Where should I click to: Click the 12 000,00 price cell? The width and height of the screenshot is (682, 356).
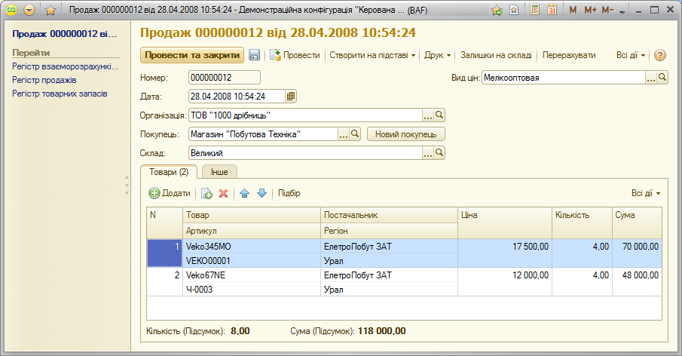(505, 275)
